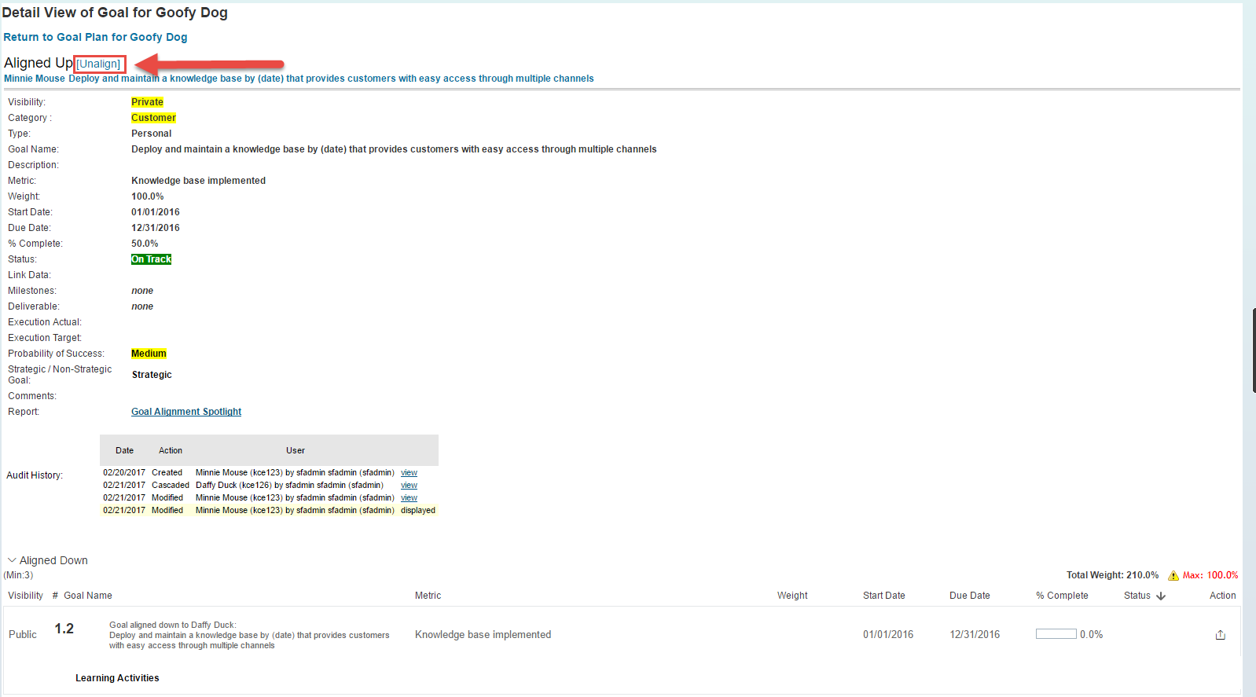Screen dimensions: 1256x697
Task: Return to Goal Plan for Goofy Dog
Action: pyautogui.click(x=95, y=37)
